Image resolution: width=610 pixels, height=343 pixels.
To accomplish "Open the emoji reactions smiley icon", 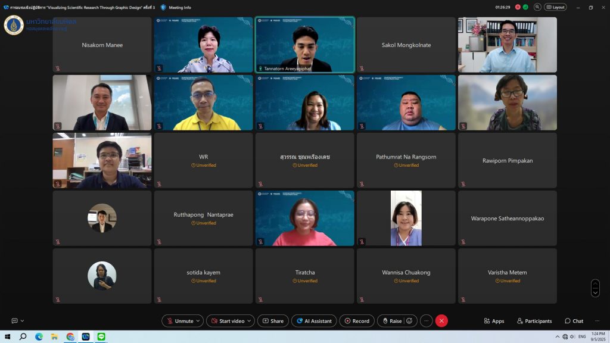I will [409, 321].
